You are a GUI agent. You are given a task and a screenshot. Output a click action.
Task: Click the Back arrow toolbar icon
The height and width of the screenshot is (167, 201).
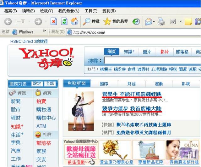[x=8, y=21]
